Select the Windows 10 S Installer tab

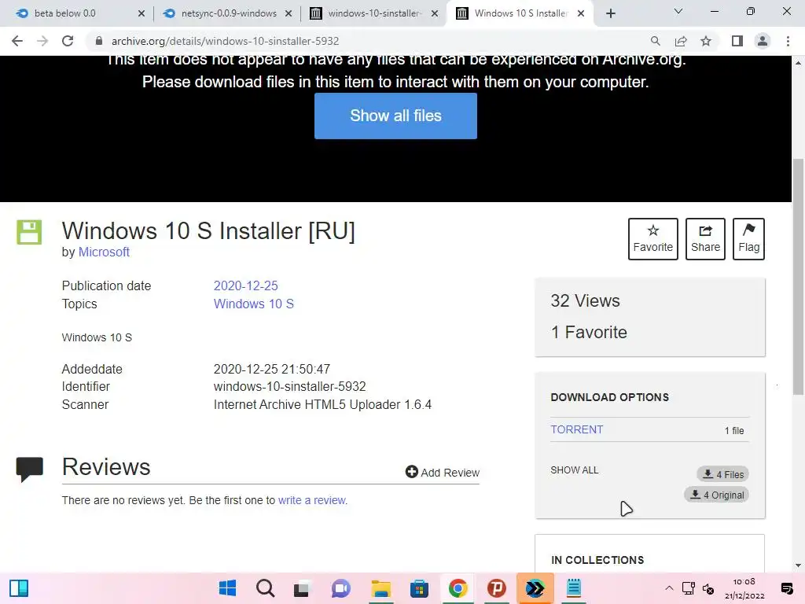tap(520, 13)
